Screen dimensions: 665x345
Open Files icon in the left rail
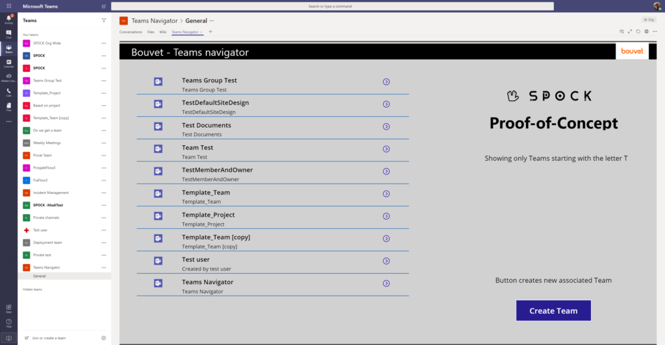pos(8,106)
